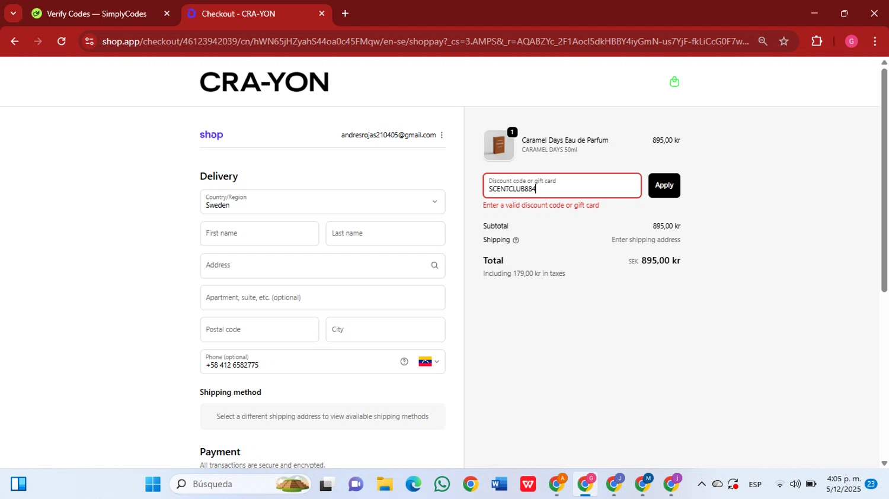Image resolution: width=889 pixels, height=499 pixels.
Task: Open the notification count badge 23
Action: click(871, 484)
